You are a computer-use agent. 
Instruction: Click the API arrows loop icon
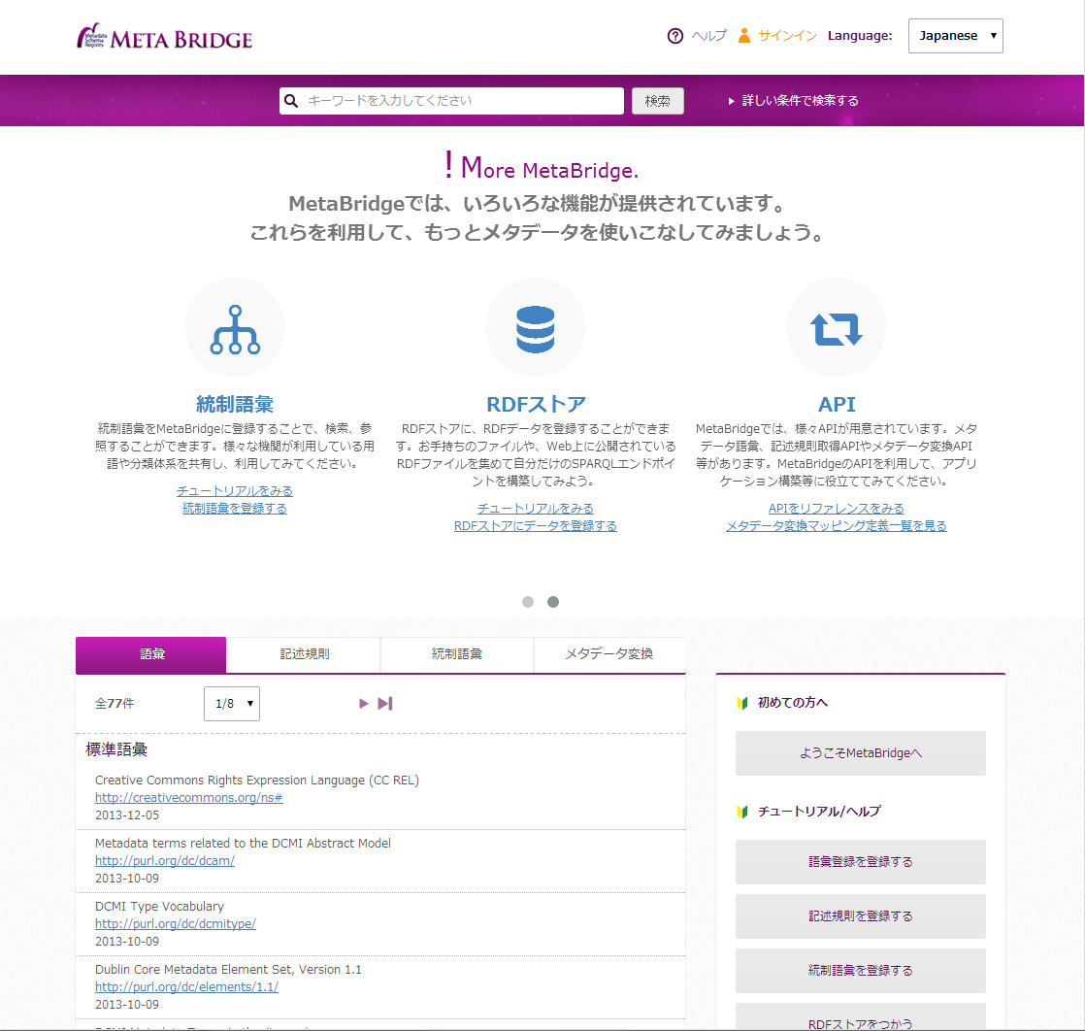point(837,329)
